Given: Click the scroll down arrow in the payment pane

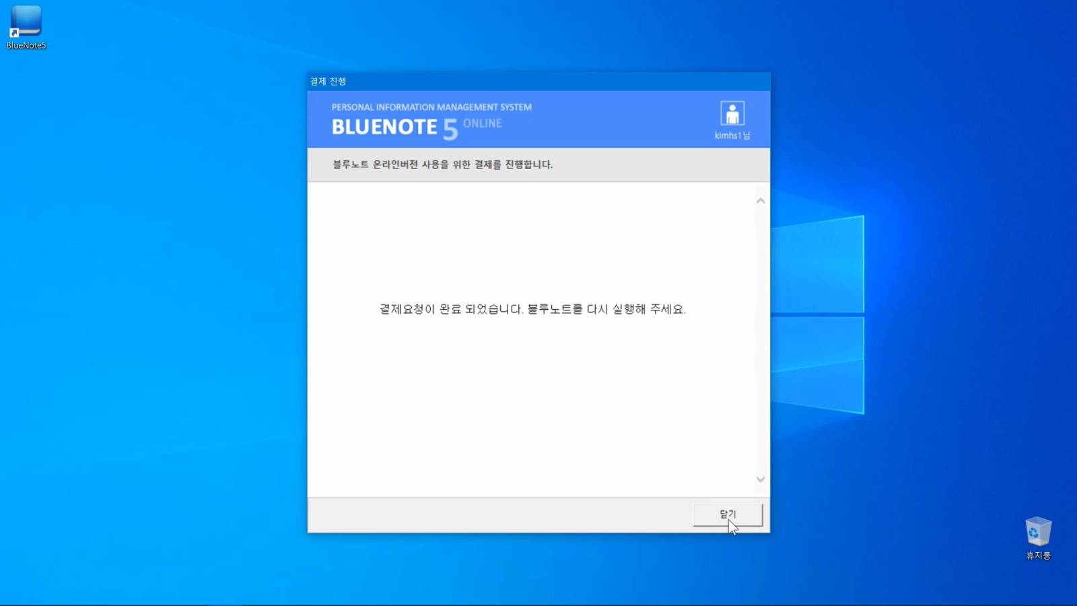Looking at the screenshot, I should [761, 479].
